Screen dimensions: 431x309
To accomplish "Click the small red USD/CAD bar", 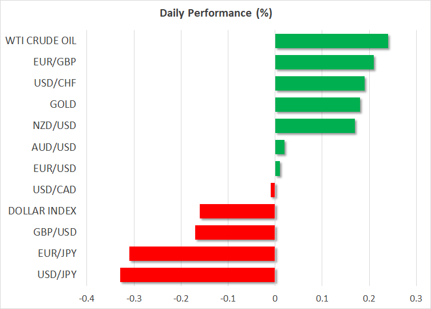I will click(x=273, y=190).
